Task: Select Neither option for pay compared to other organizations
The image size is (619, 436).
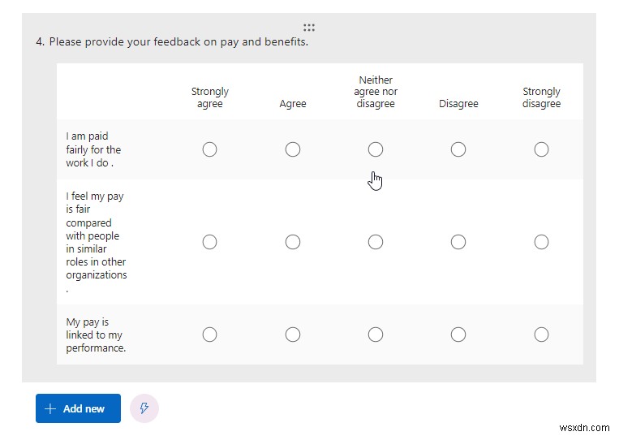Action: [x=376, y=242]
